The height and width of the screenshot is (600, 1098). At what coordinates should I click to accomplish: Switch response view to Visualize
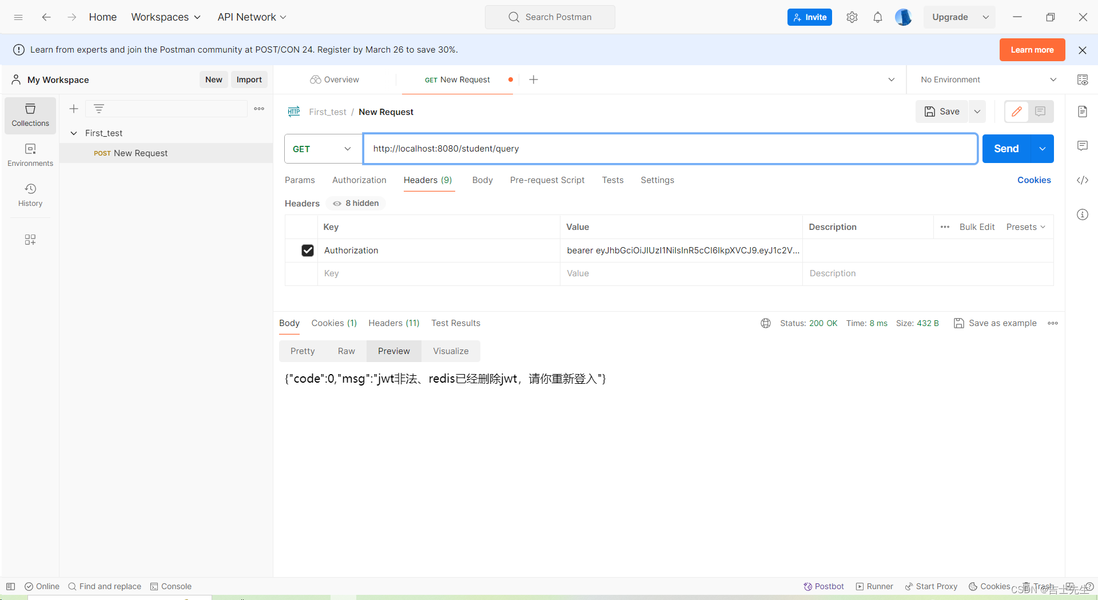pos(451,351)
